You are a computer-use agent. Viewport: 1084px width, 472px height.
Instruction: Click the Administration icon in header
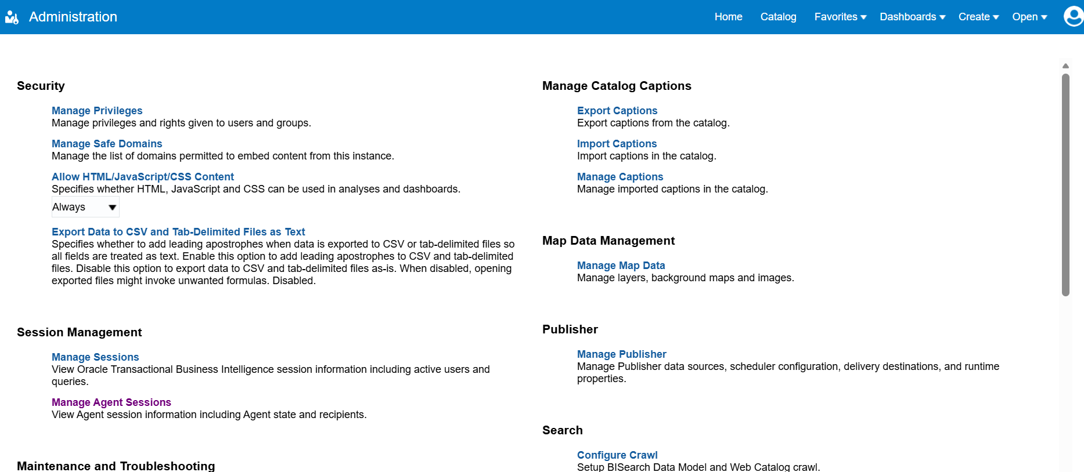12,17
